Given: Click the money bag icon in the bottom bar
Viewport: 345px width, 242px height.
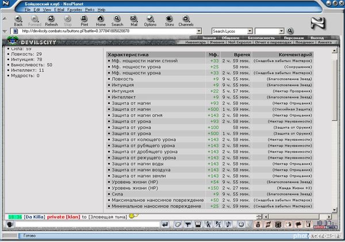Looking at the screenshot, I should click(x=258, y=224).
